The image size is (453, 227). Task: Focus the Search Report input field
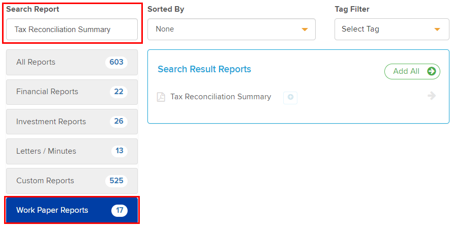pyautogui.click(x=72, y=29)
